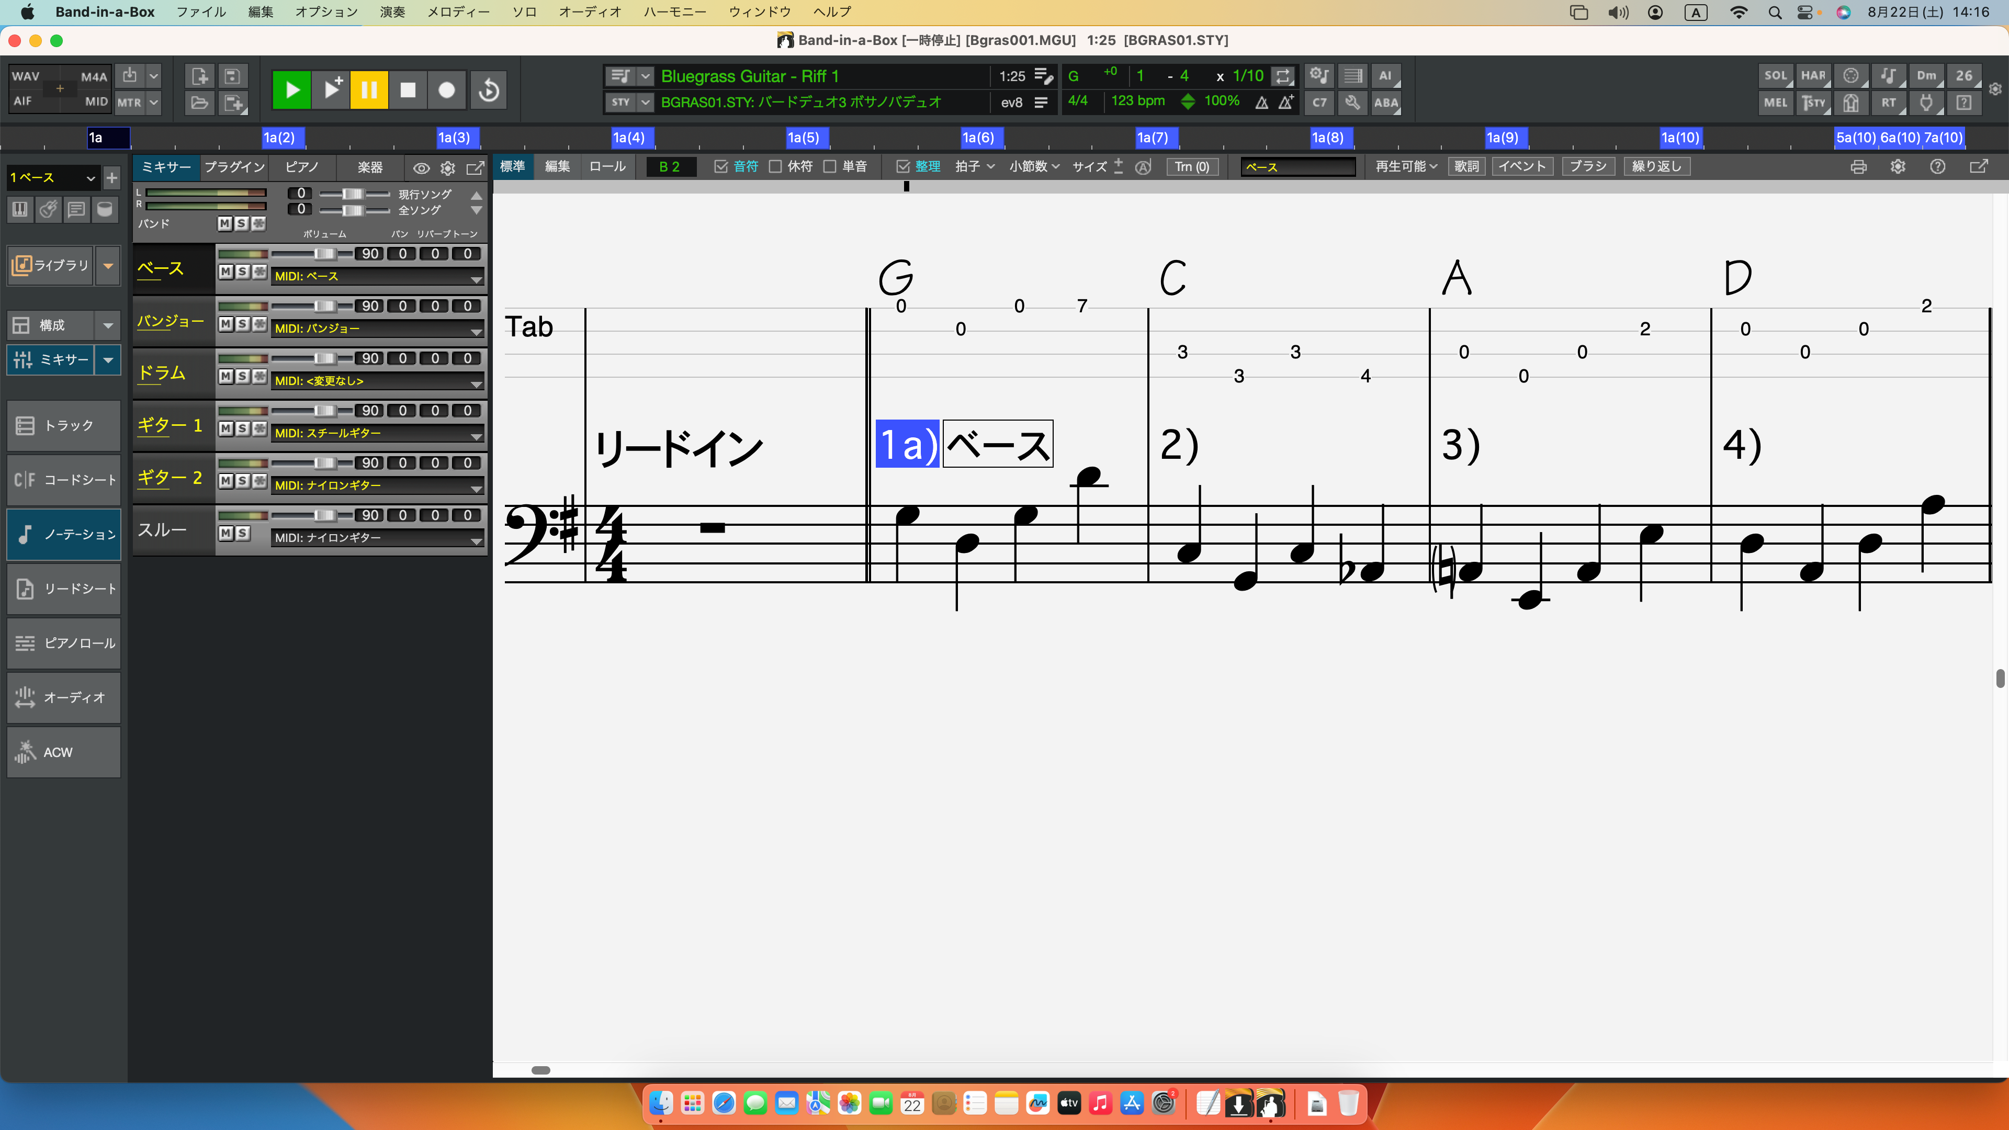Toggle the 整理 checkbox
This screenshot has height=1130, width=2009.
[903, 167]
